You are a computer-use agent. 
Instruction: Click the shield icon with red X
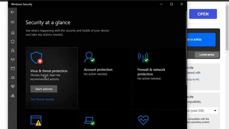pyautogui.click(x=36, y=58)
